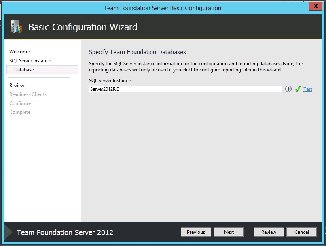Cancel the configuration wizard

(x=301, y=232)
